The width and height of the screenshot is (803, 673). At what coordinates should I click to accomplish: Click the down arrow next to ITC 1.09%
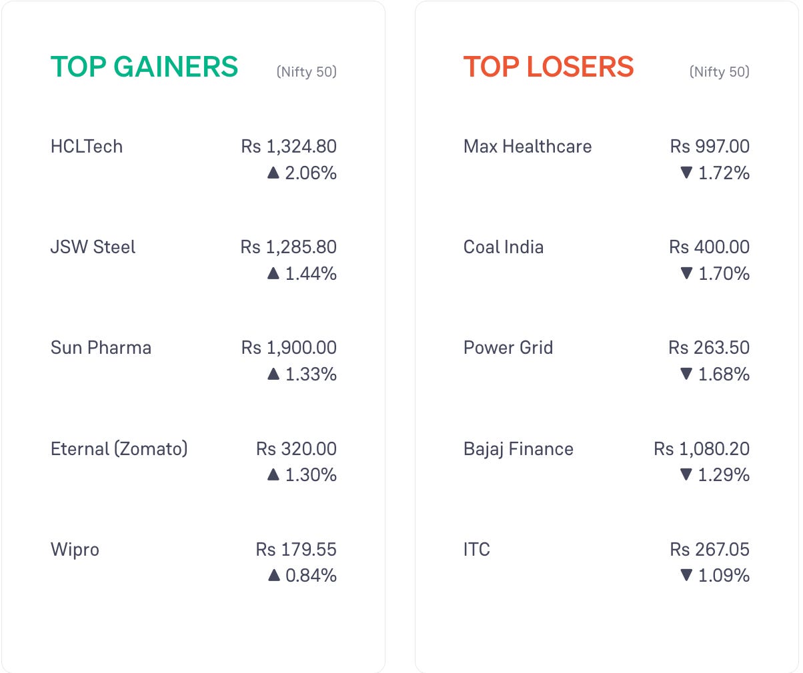pos(686,575)
